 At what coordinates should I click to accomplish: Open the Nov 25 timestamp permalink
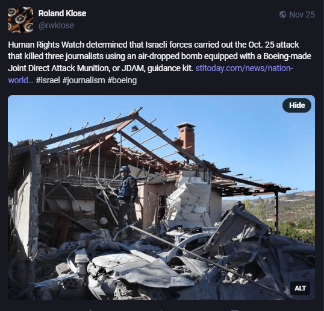302,14
